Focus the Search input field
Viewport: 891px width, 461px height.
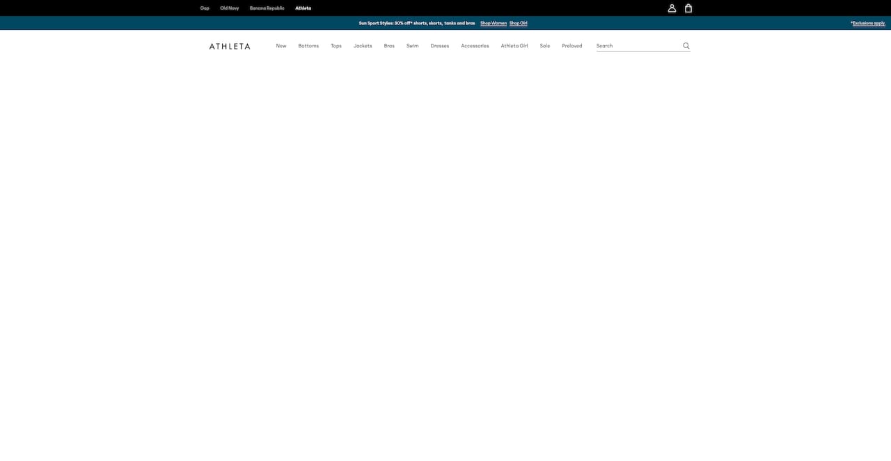[638, 46]
